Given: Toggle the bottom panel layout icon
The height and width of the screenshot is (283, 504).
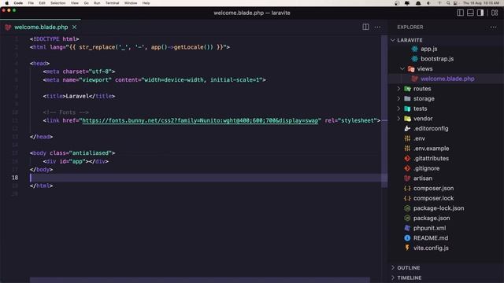Looking at the screenshot, I should [x=470, y=13].
